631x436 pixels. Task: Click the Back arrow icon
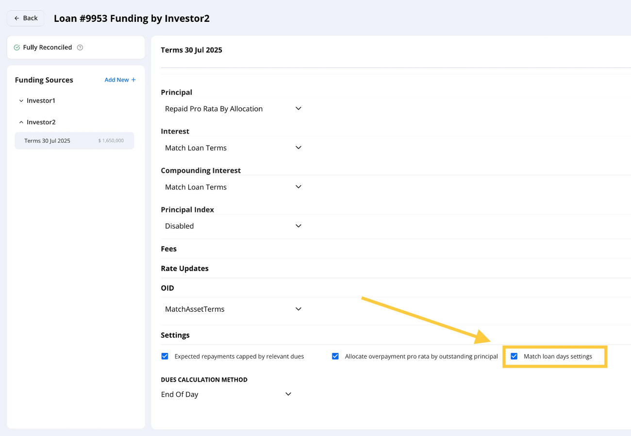click(17, 18)
